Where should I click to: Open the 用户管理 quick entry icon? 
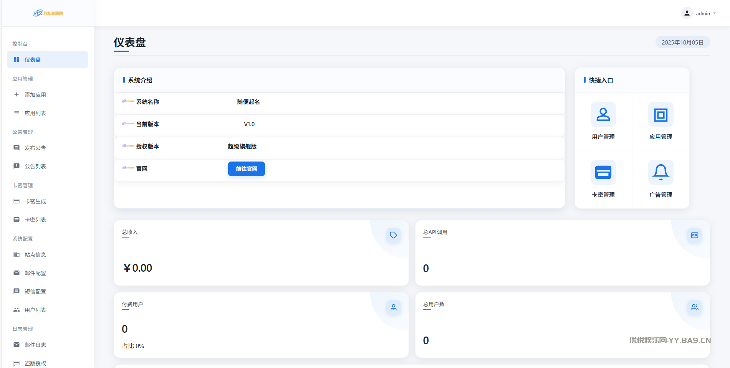[603, 114]
